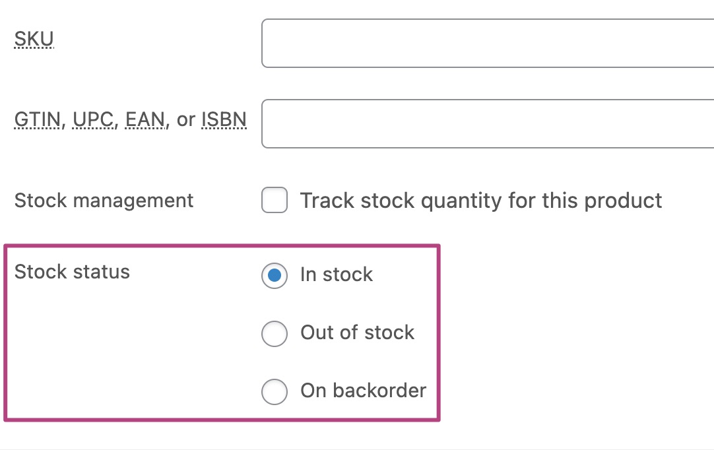Click the underlined UPC abbreviation
Image resolution: width=714 pixels, height=450 pixels.
pyautogui.click(x=94, y=120)
